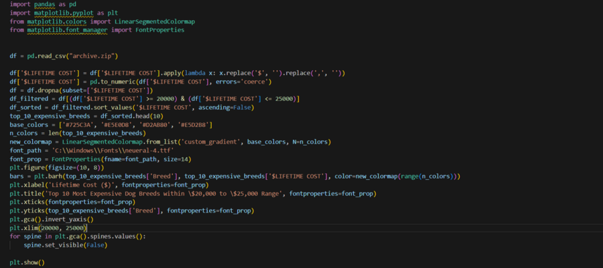Viewport: 603px width, 268px height.
Task: Click the plt.gca().invert_yaxis() line
Action: coord(52,219)
